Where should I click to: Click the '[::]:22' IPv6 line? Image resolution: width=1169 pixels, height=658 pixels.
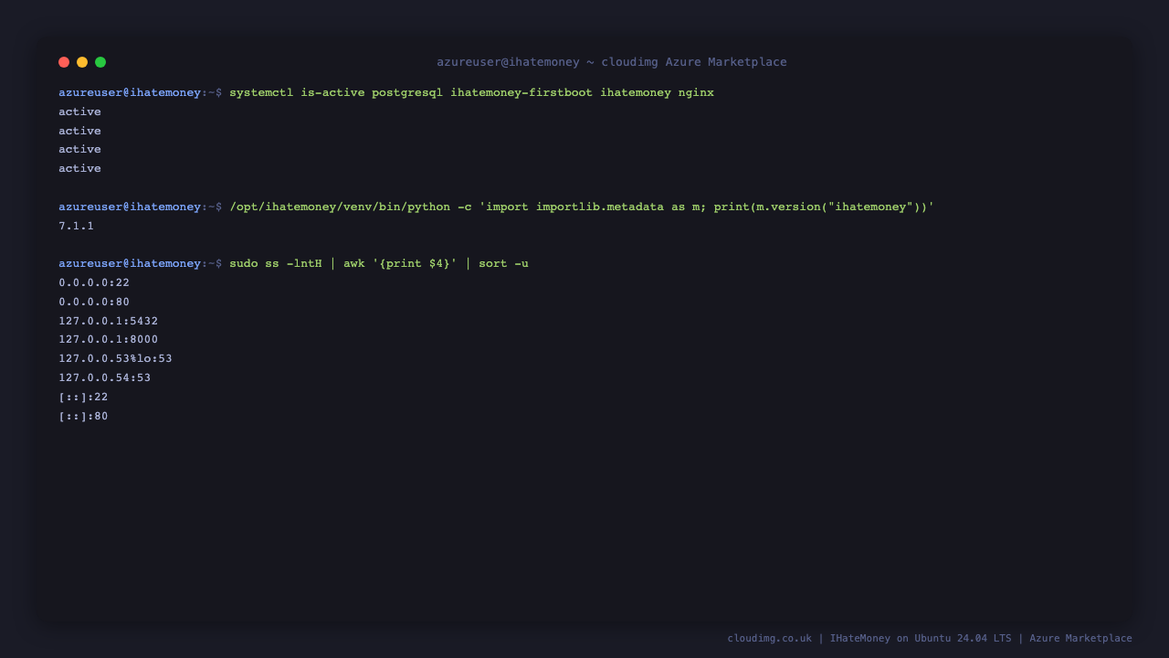(x=83, y=397)
